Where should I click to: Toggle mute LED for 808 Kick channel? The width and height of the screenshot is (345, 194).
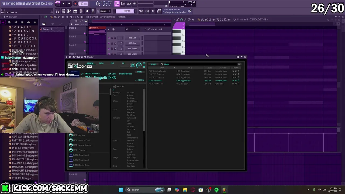(109, 38)
